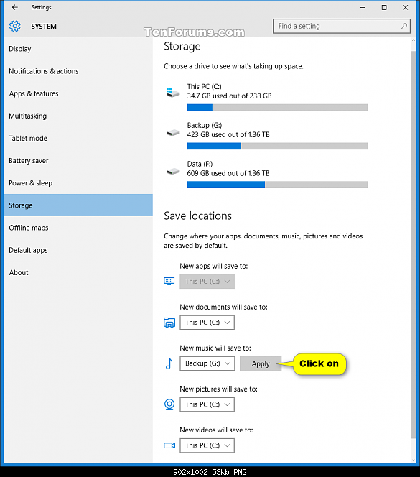
Task: Click the Data (F:) usage bar
Action: [277, 185]
